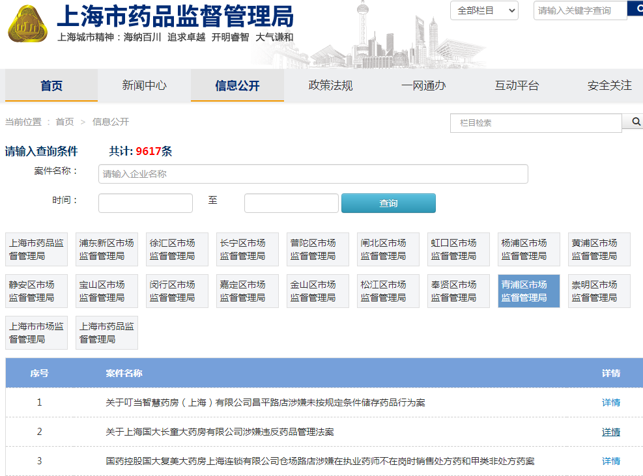Open 新闻中心 nav tab
Screen dimensions: 643x476
click(145, 85)
